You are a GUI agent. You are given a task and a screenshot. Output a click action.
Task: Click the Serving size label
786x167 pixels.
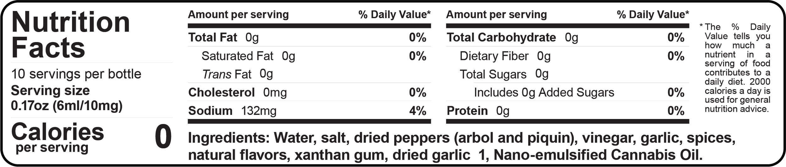pyautogui.click(x=50, y=90)
